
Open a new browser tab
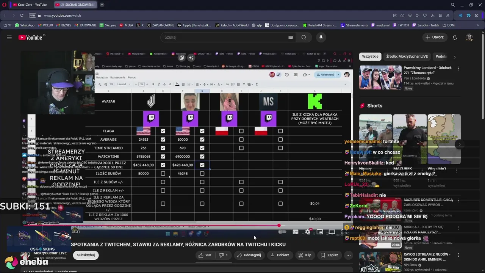coord(102,5)
